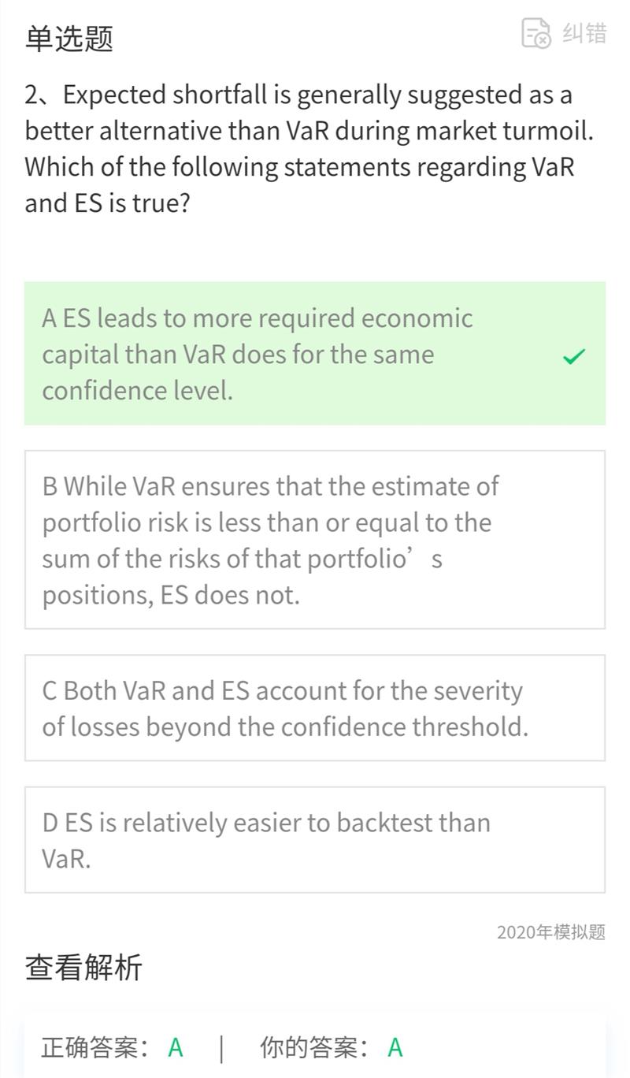This screenshot has height=1078, width=630.
Task: Choose option D about backtesting ES
Action: [315, 839]
